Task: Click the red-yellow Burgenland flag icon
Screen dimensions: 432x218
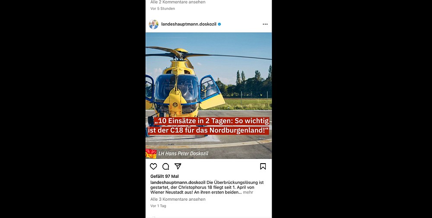Action: (151, 154)
